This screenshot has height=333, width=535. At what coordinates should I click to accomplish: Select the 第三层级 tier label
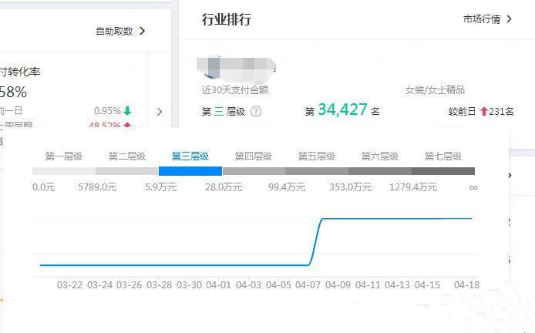tap(190, 156)
